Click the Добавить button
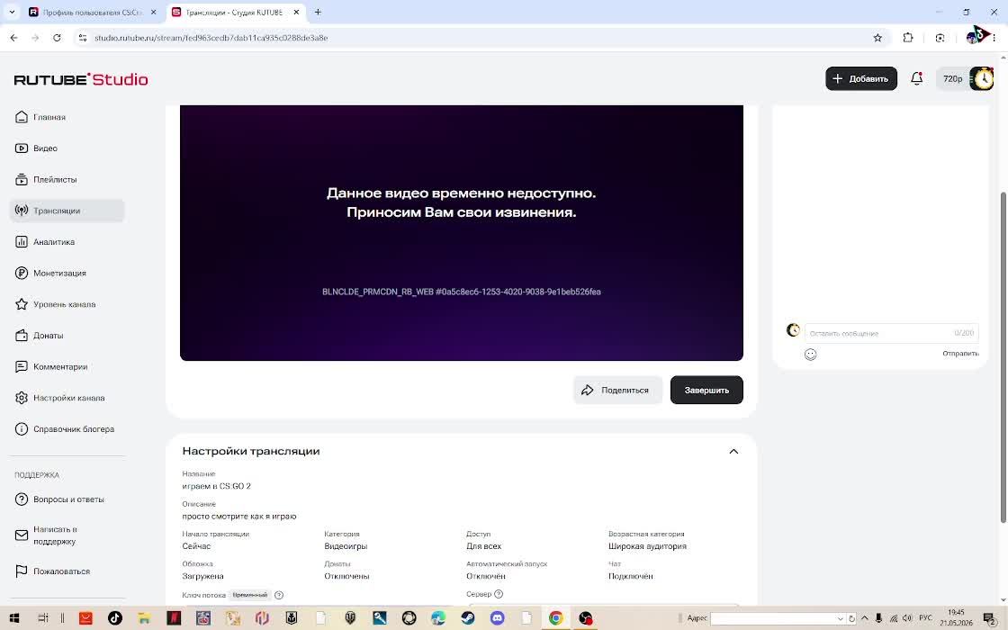 click(860, 78)
